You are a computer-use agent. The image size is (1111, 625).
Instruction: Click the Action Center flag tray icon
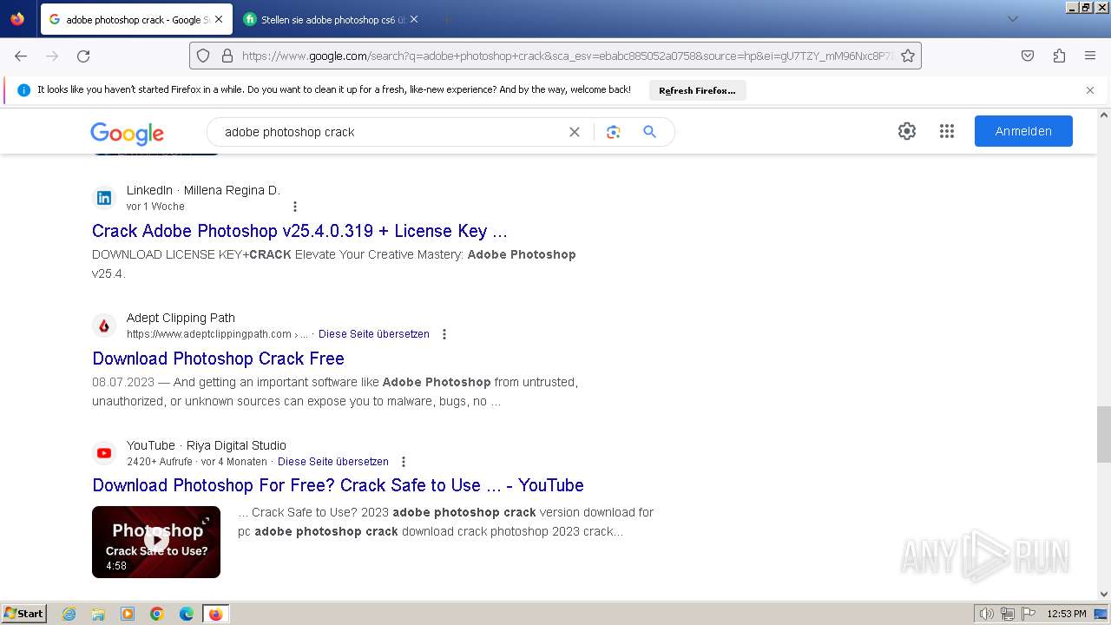1027,614
